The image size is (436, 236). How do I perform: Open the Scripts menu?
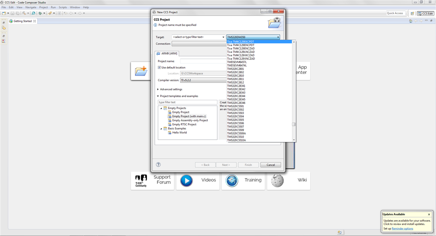(63, 7)
